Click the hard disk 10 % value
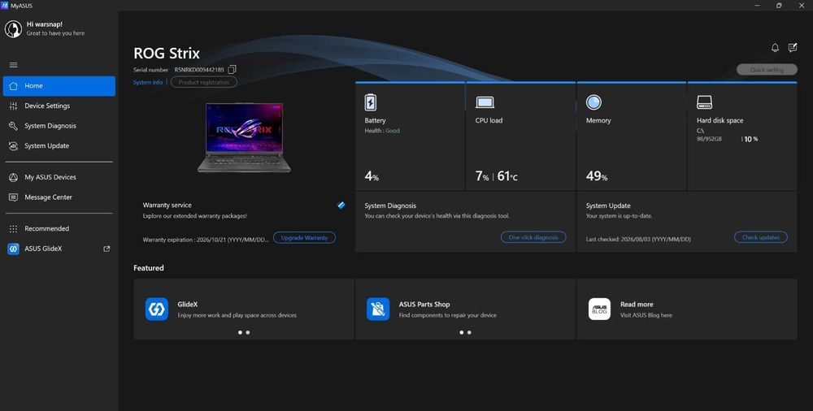Image resolution: width=813 pixels, height=411 pixels. pyautogui.click(x=750, y=140)
